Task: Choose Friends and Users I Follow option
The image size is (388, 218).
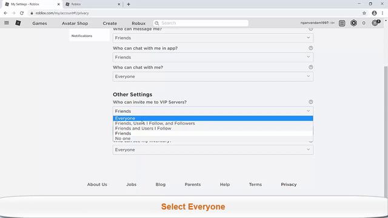Action: click(213, 128)
